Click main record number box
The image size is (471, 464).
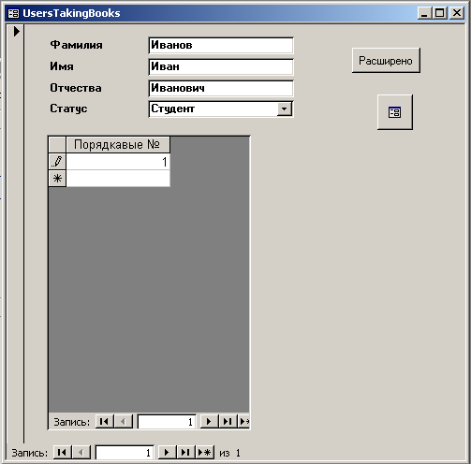click(x=125, y=453)
